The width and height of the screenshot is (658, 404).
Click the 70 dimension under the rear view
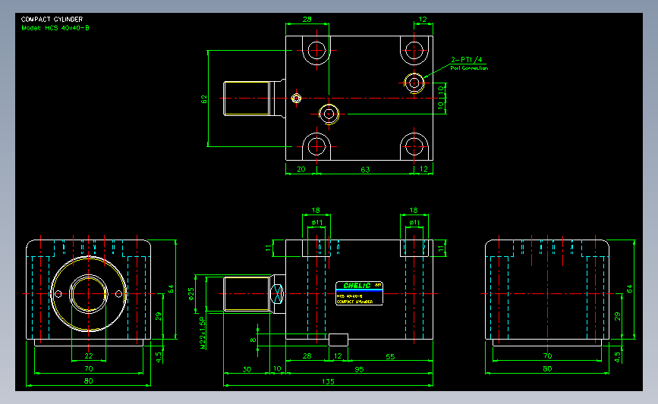(x=547, y=355)
